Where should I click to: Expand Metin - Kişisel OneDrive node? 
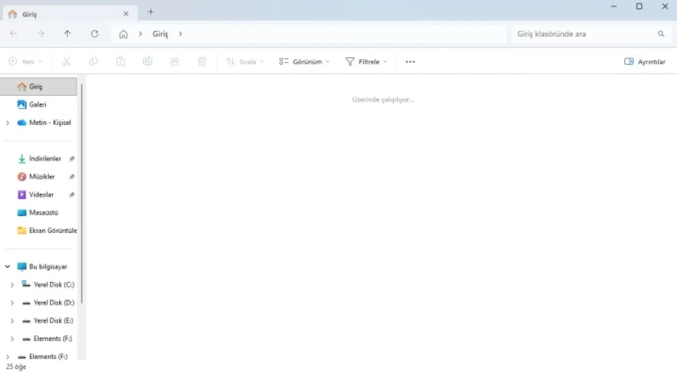tap(7, 123)
